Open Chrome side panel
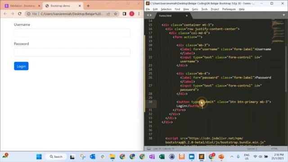 pos(124,14)
